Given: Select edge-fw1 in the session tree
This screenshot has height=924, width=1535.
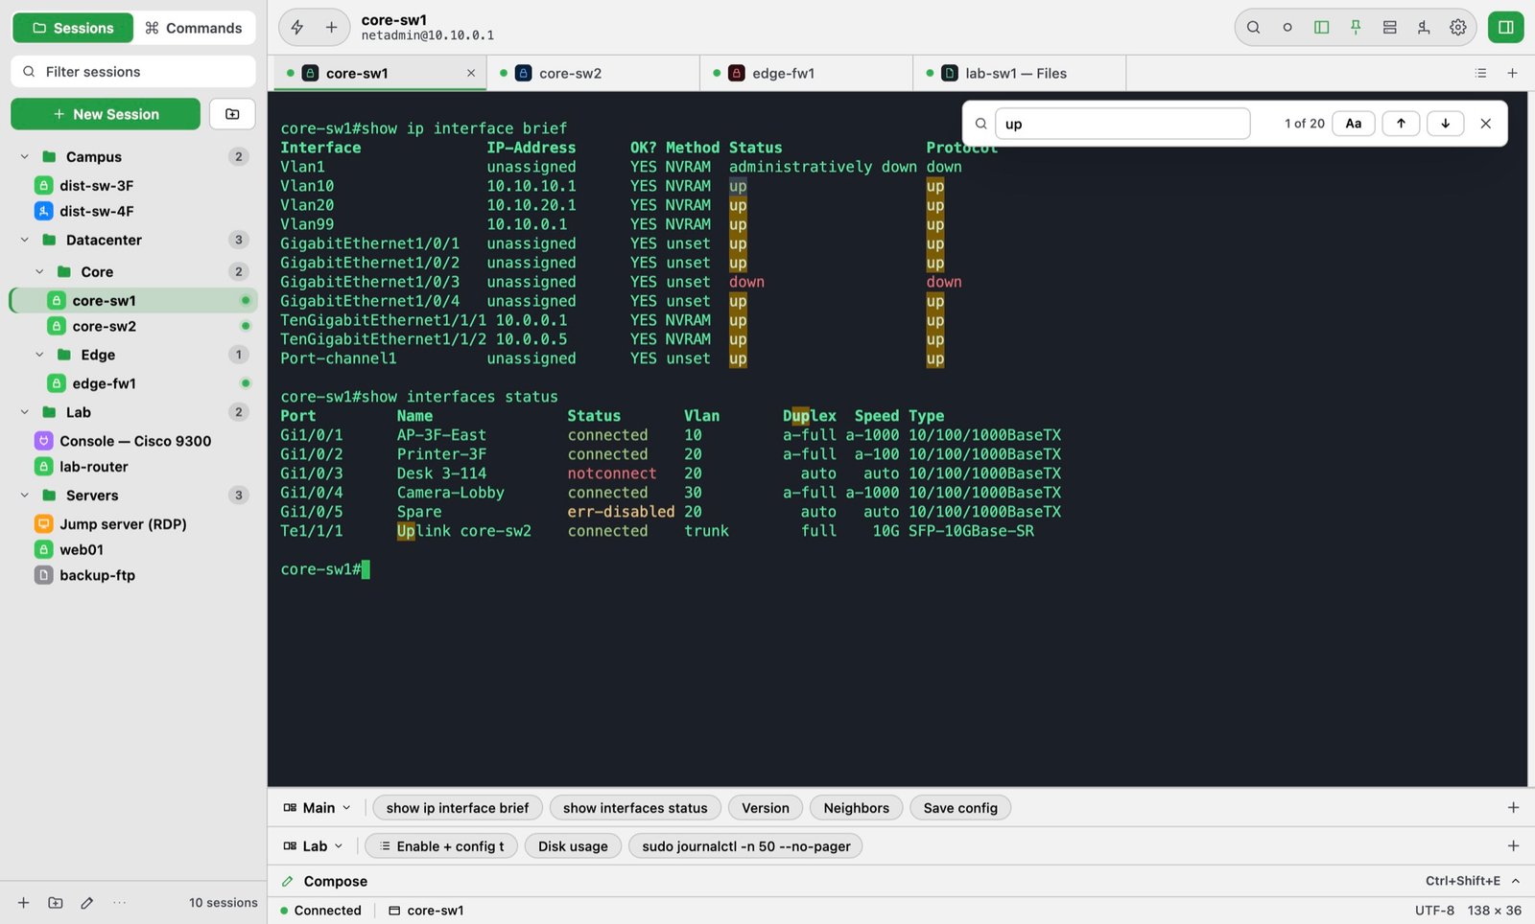Looking at the screenshot, I should point(133,383).
